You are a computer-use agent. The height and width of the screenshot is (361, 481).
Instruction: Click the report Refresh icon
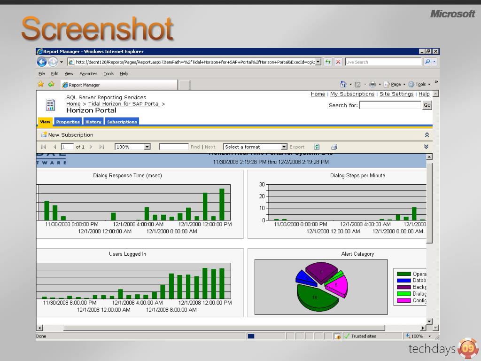pyautogui.click(x=317, y=147)
